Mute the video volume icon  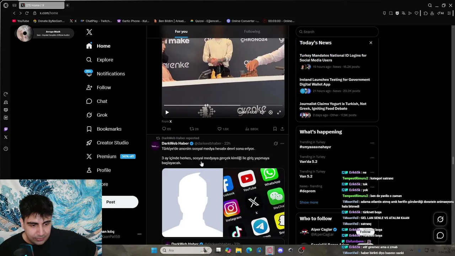262,112
